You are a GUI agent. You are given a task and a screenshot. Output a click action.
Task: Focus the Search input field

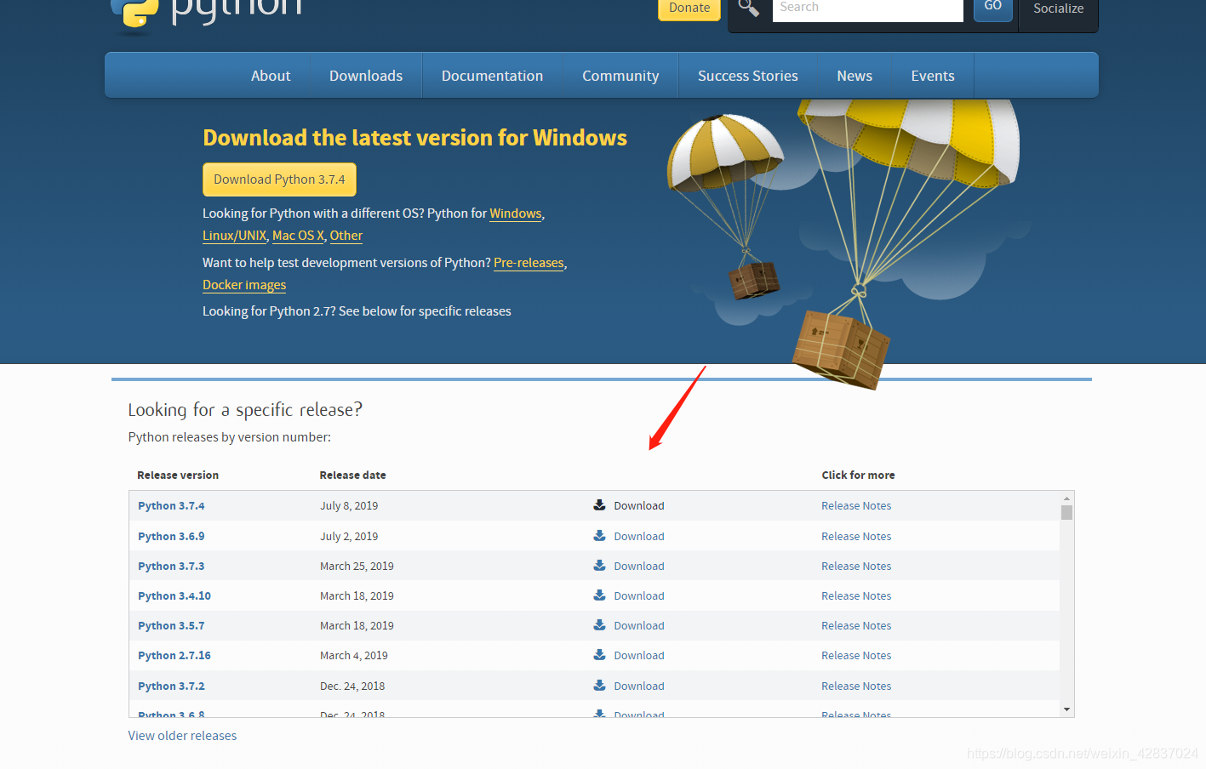tap(867, 9)
